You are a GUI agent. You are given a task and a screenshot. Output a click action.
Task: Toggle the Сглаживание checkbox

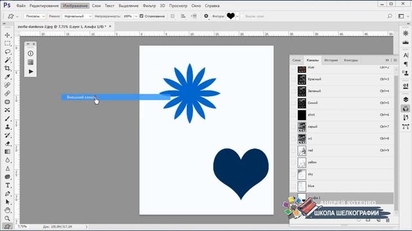142,16
